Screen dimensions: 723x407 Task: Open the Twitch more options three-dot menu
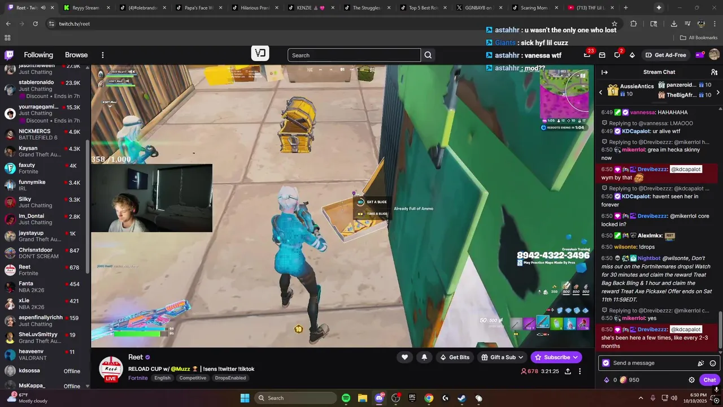[x=103, y=55]
